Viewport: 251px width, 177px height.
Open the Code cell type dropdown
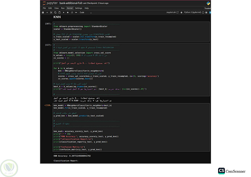(x=86, y=13)
